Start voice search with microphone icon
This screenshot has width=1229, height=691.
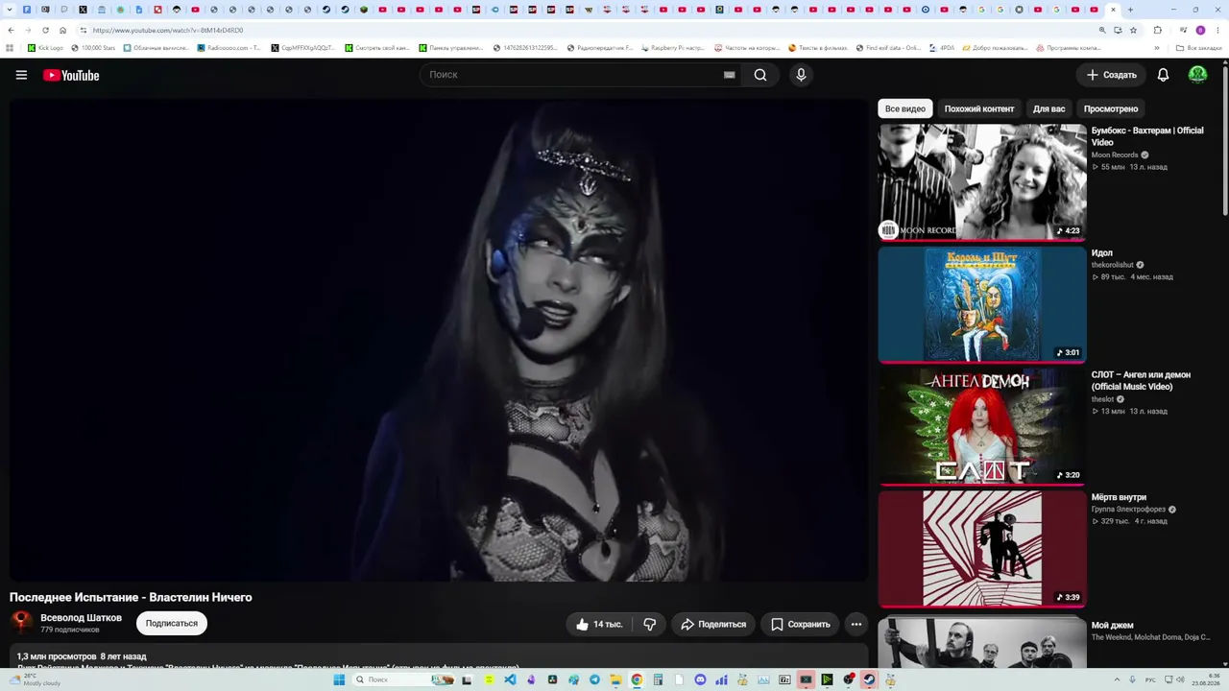(x=801, y=75)
